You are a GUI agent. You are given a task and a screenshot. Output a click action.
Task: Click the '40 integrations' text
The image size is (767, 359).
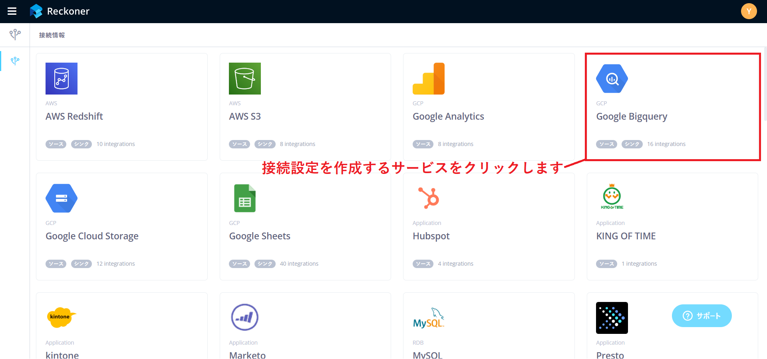click(299, 264)
